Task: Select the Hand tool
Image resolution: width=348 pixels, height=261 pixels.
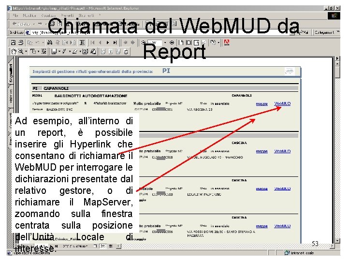Action: pos(14,52)
